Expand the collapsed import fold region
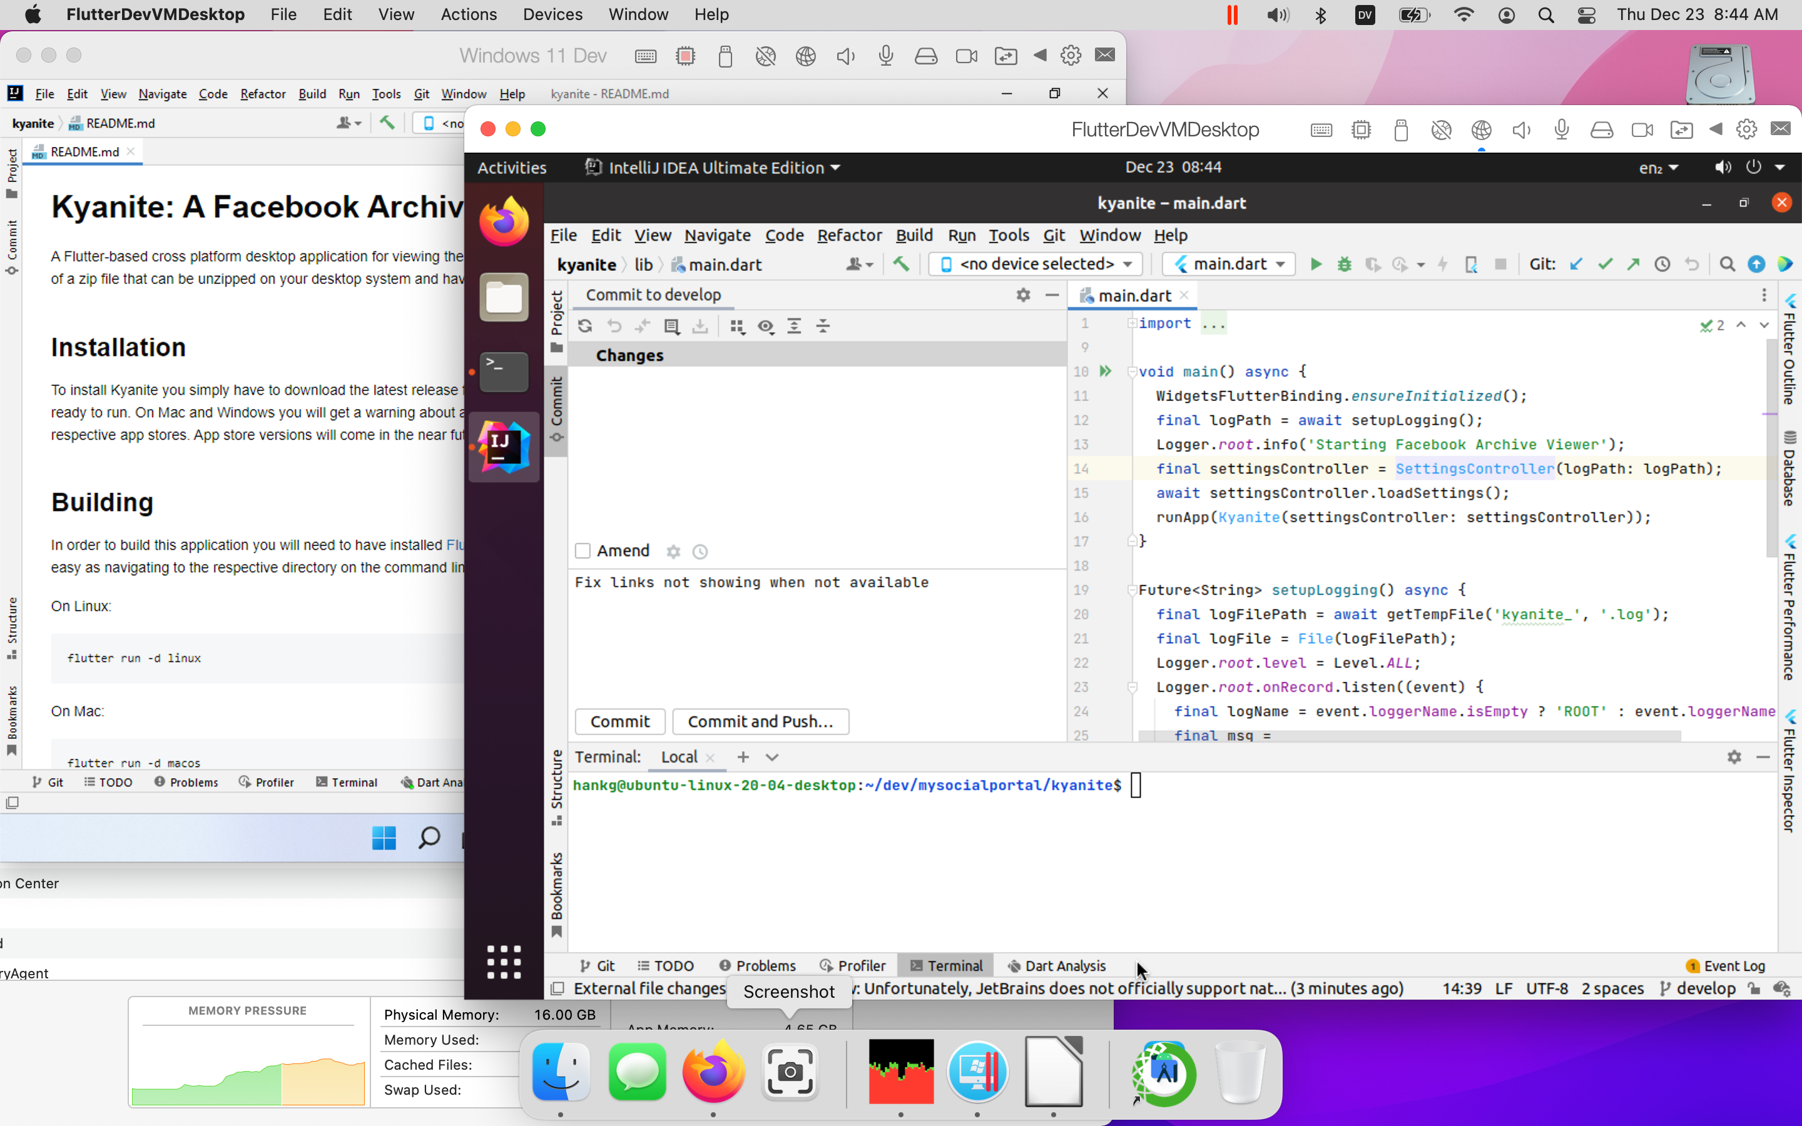This screenshot has height=1126, width=1802. coord(1213,324)
